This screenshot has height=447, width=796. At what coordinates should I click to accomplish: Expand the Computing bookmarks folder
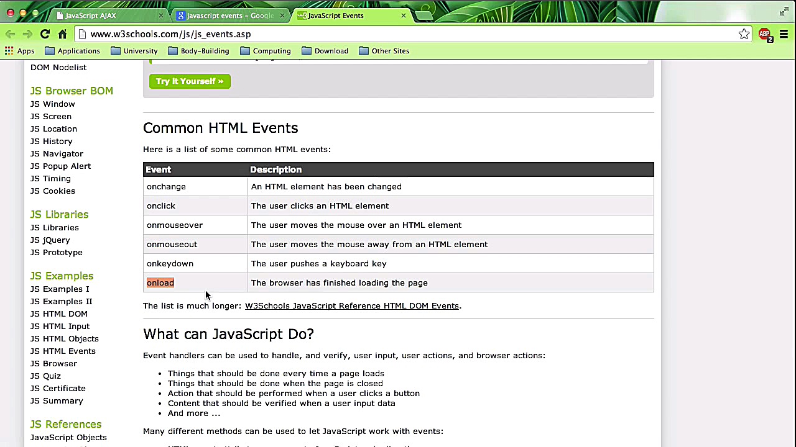point(265,51)
